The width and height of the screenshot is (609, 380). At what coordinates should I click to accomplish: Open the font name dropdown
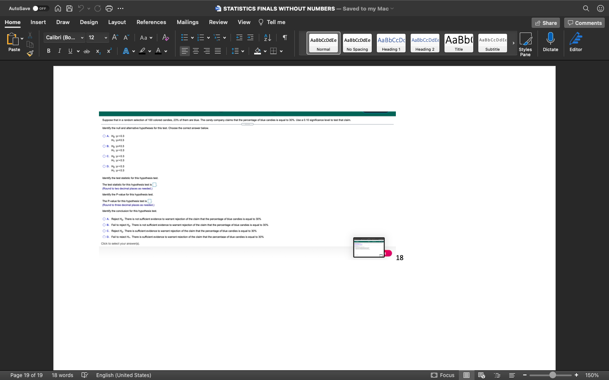pyautogui.click(x=82, y=38)
